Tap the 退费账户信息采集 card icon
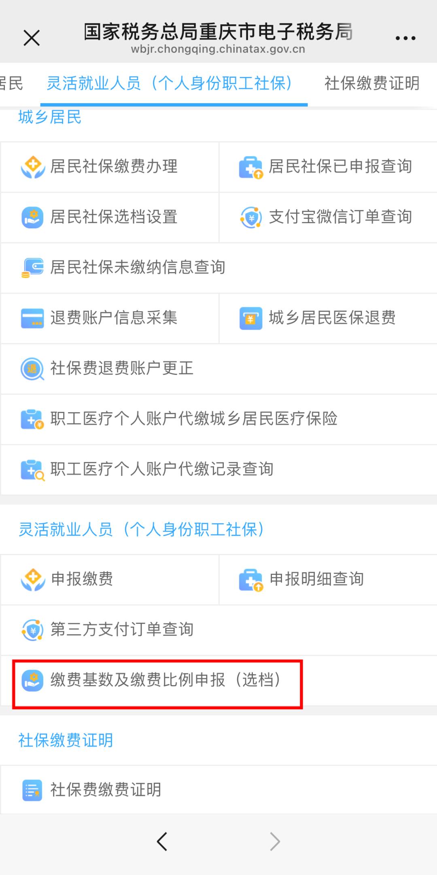The image size is (437, 875). pos(32,318)
